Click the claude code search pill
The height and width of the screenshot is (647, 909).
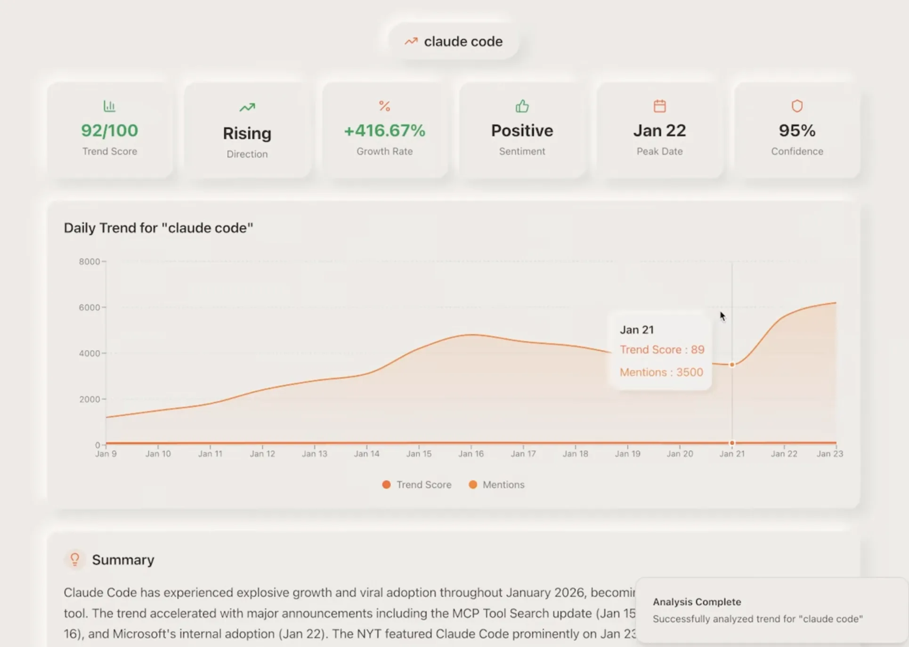(x=454, y=41)
